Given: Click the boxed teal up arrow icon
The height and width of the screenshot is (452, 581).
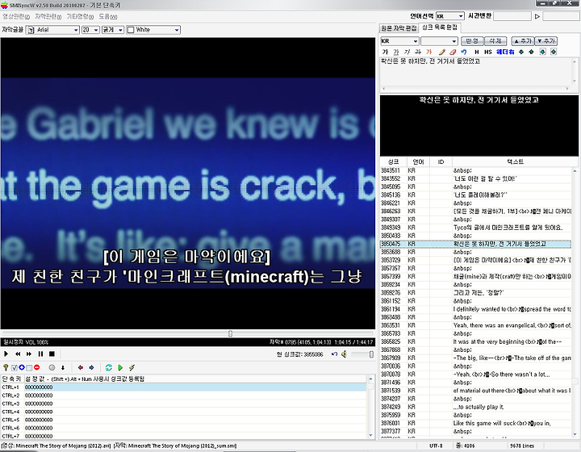Looking at the screenshot, I should (554, 52).
